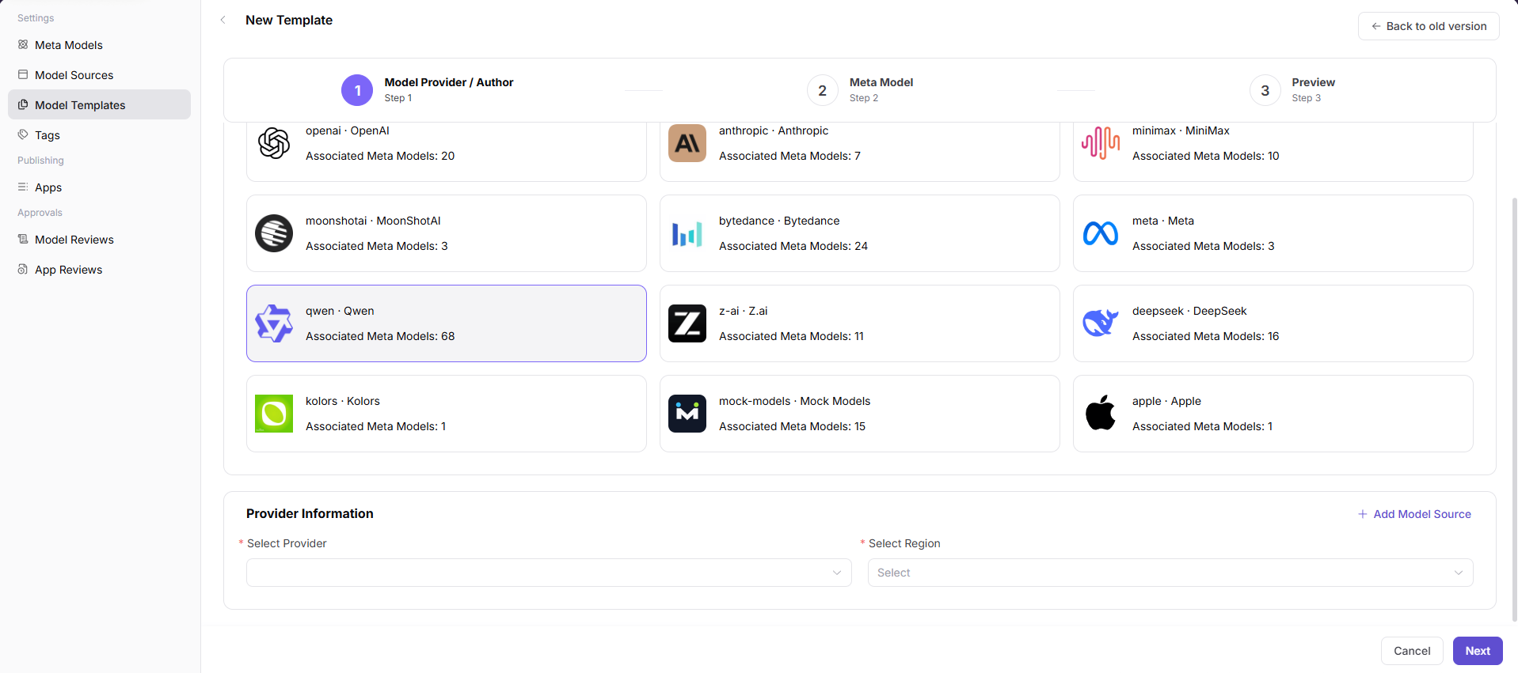Click 'Associated Meta Models: 7' text
Viewport: 1518px width, 673px height.
[790, 156]
